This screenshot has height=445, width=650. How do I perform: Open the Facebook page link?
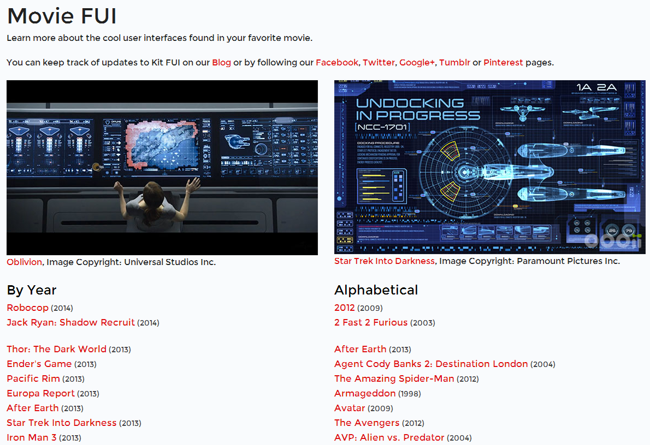pyautogui.click(x=336, y=62)
